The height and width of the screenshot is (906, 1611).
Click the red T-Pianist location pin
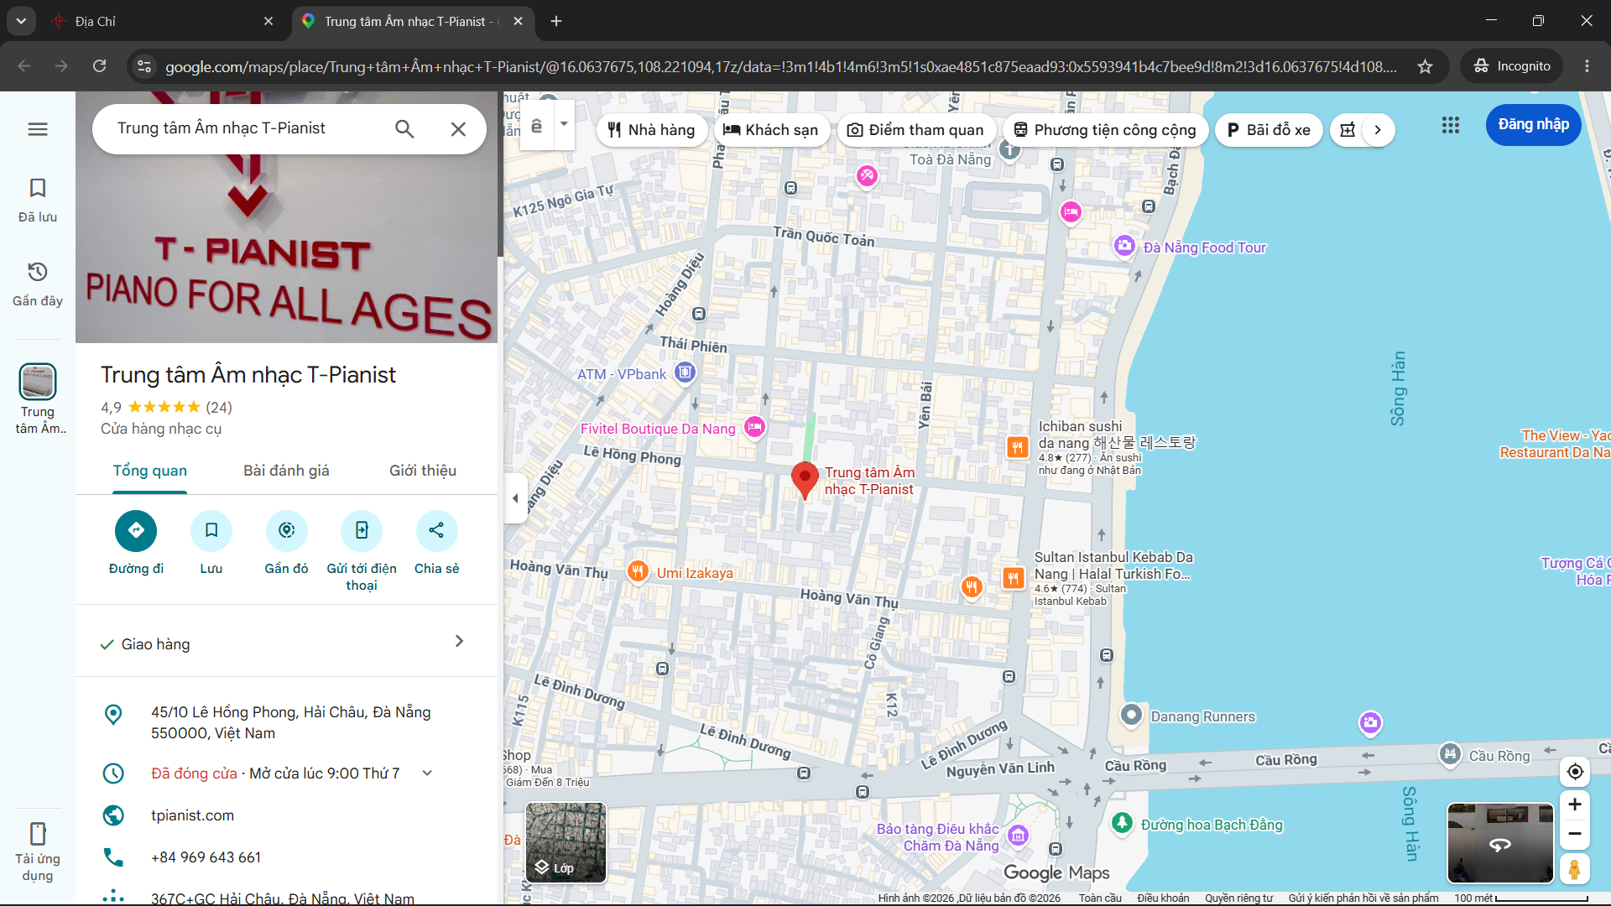805,479
